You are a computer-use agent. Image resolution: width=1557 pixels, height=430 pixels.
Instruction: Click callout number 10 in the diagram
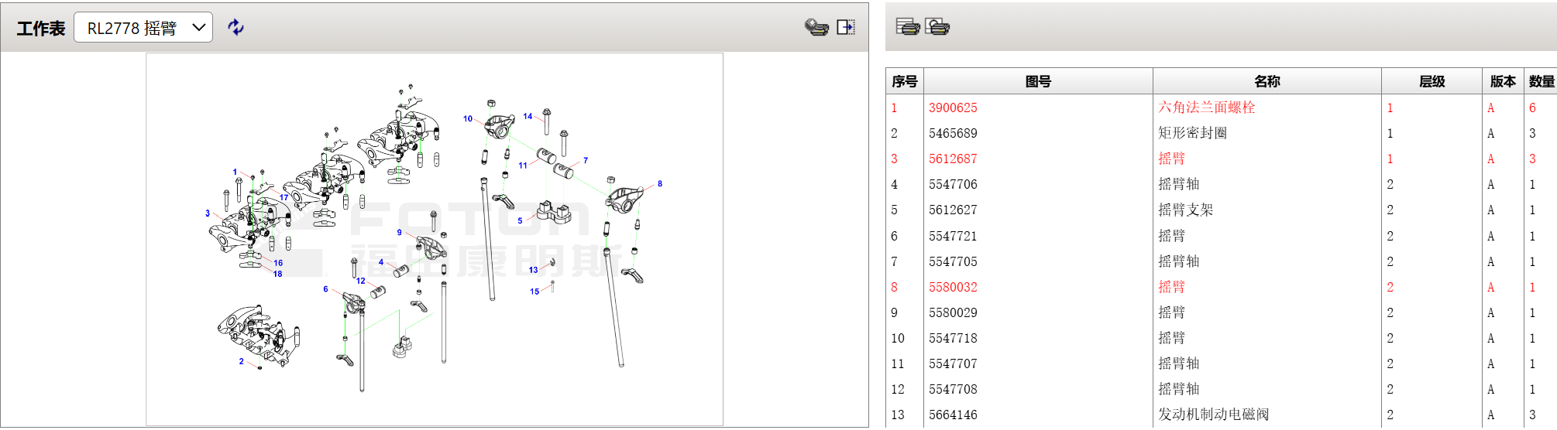coord(468,119)
